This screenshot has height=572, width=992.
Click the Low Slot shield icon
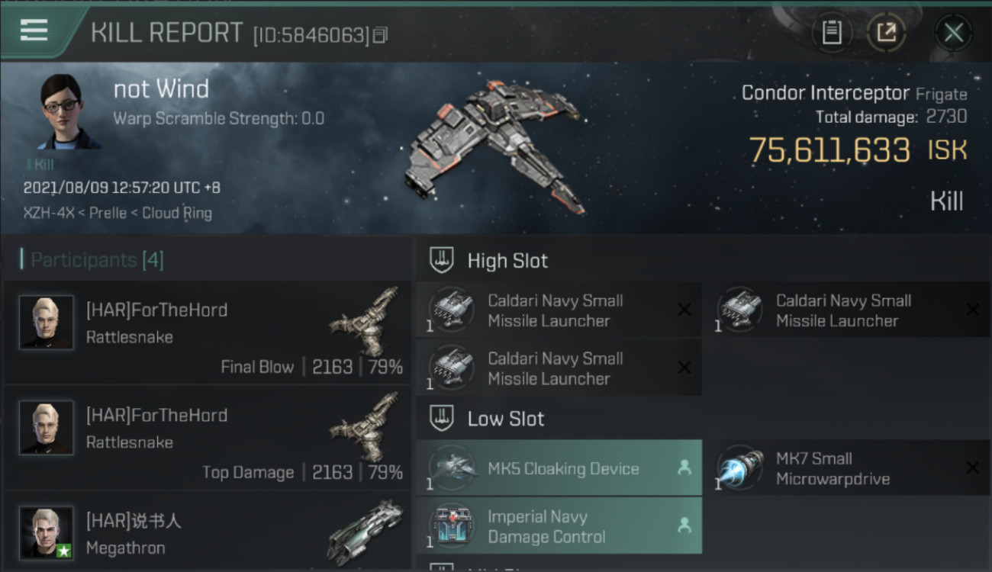tap(441, 418)
